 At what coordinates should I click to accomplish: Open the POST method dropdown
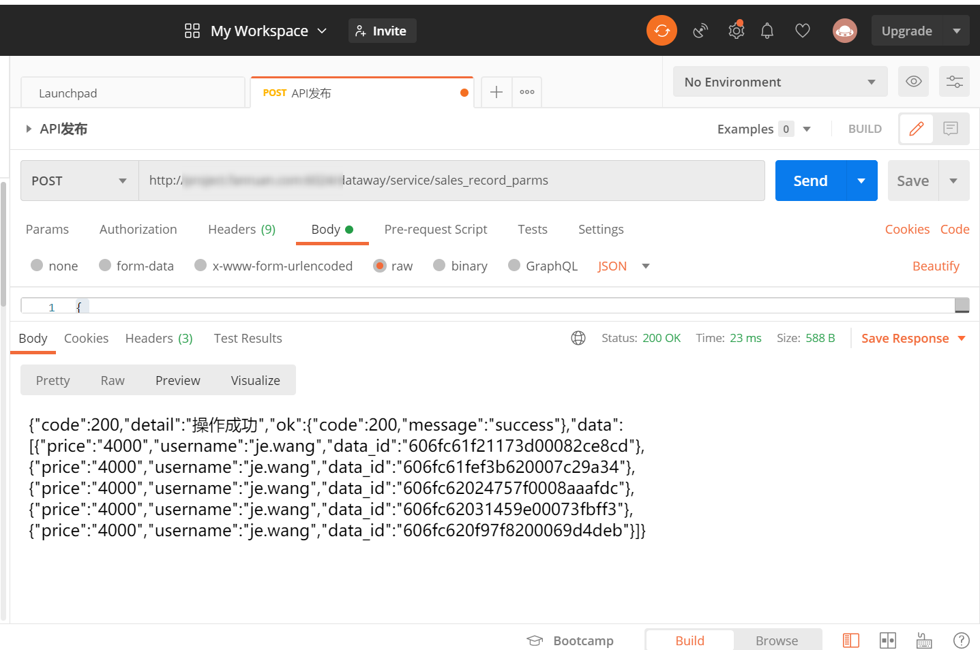[79, 181]
